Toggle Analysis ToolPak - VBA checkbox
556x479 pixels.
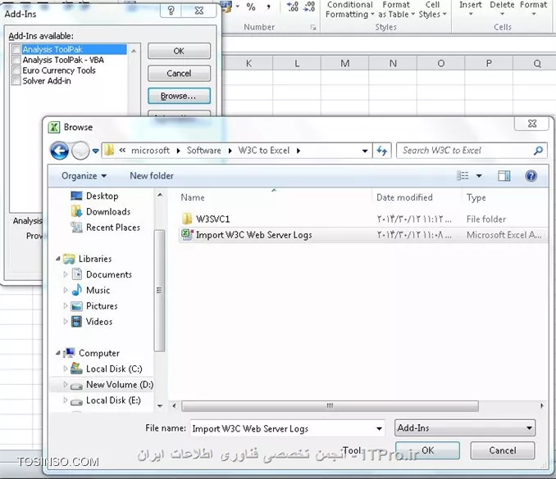(x=16, y=60)
